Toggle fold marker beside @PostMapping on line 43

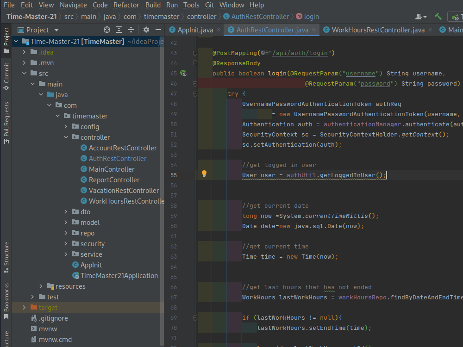[x=195, y=53]
